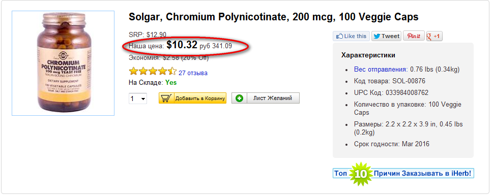
Task: Open the quantity dropdown showing 1
Action: point(138,99)
